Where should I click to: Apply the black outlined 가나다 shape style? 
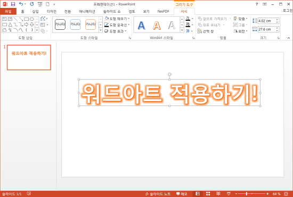pyautogui.click(x=60, y=24)
